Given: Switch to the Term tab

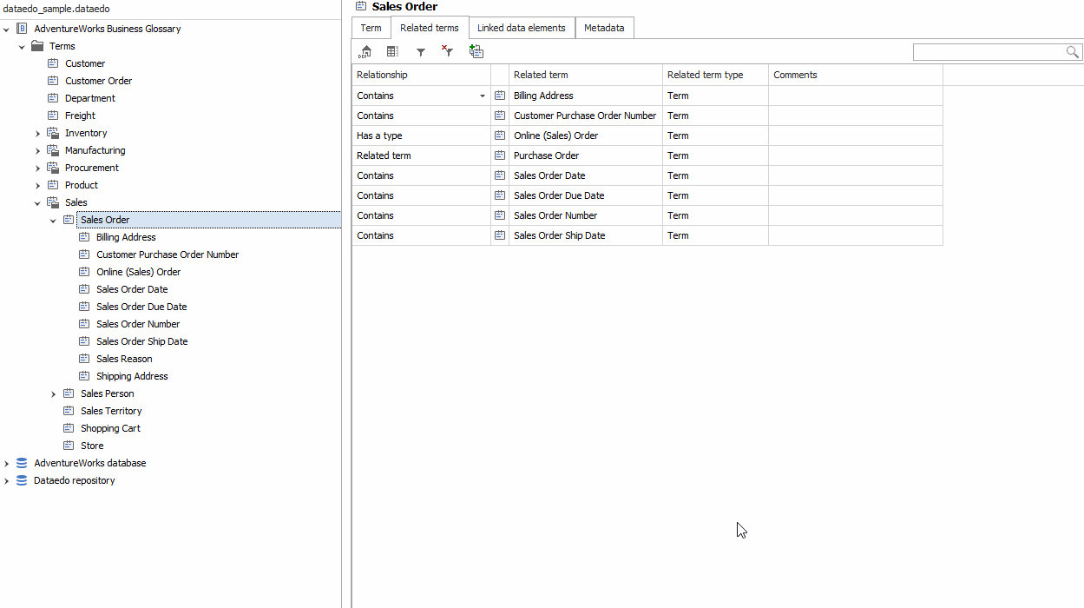Looking at the screenshot, I should 371,28.
